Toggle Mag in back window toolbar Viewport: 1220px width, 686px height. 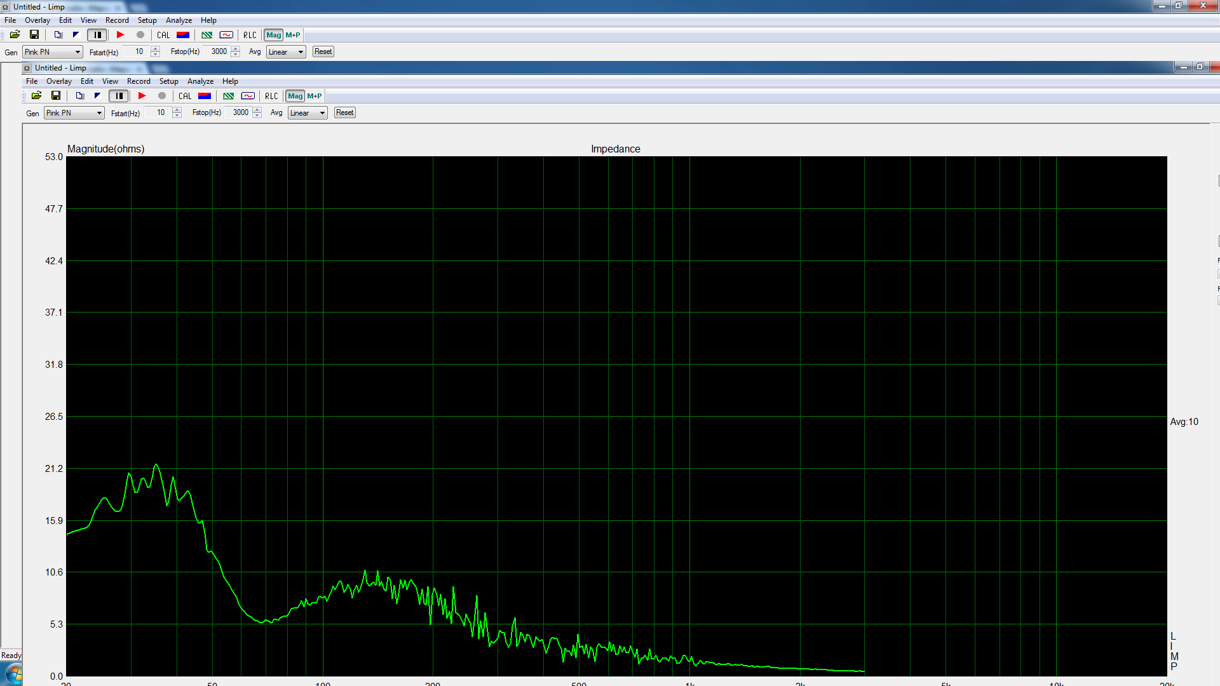(x=274, y=35)
